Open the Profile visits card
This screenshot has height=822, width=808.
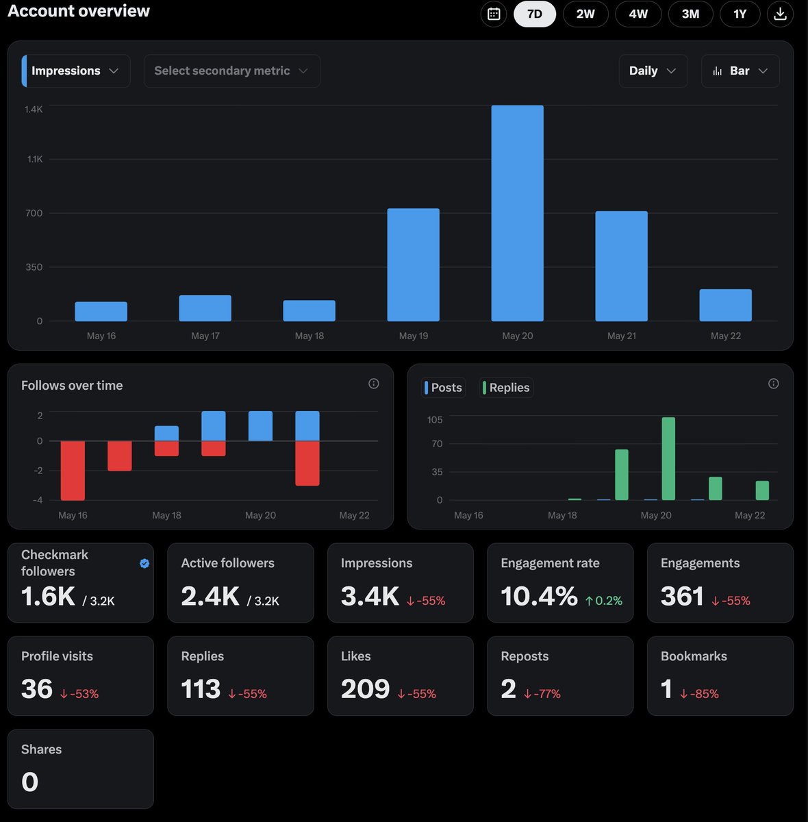pos(81,676)
